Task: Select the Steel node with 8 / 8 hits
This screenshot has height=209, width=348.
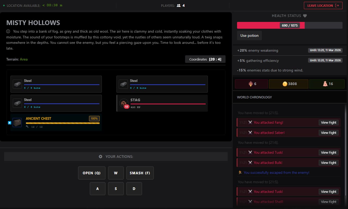Action: click(x=56, y=84)
